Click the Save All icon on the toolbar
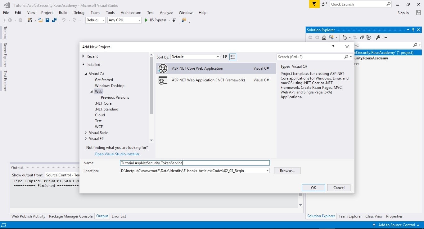The height and width of the screenshot is (229, 424). [54, 20]
